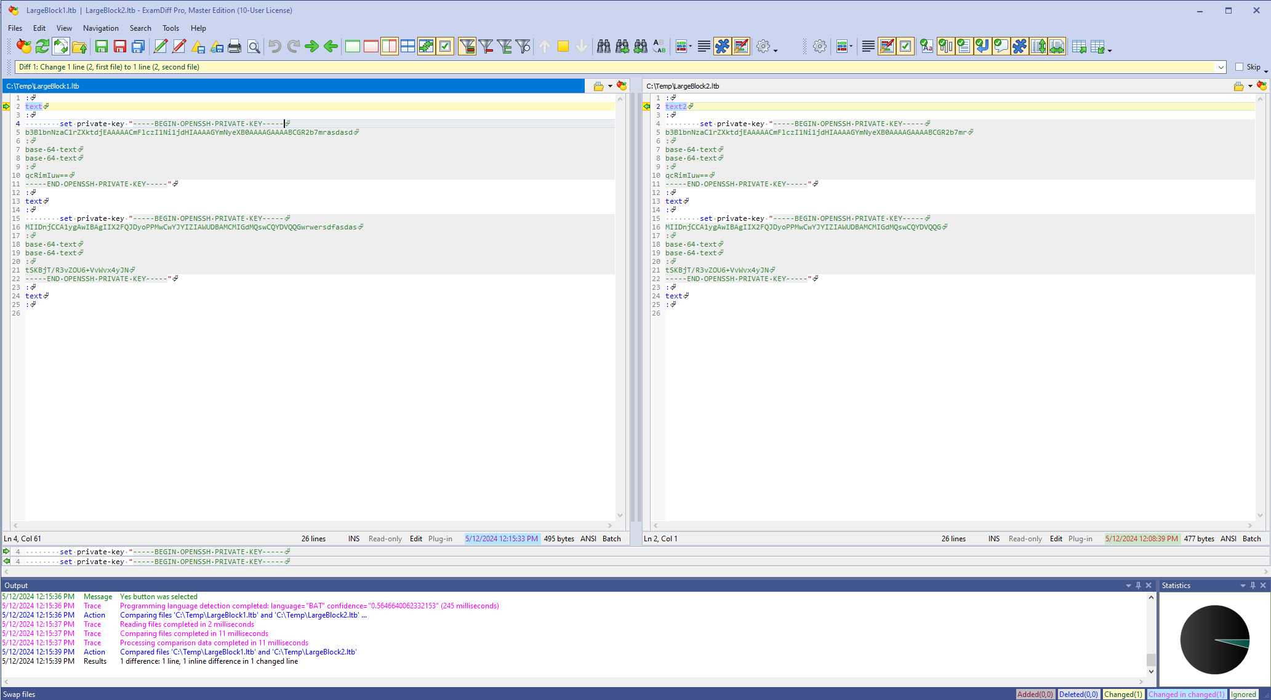Image resolution: width=1271 pixels, height=700 pixels.
Task: Click the red pencil Edit second file icon
Action: [179, 46]
